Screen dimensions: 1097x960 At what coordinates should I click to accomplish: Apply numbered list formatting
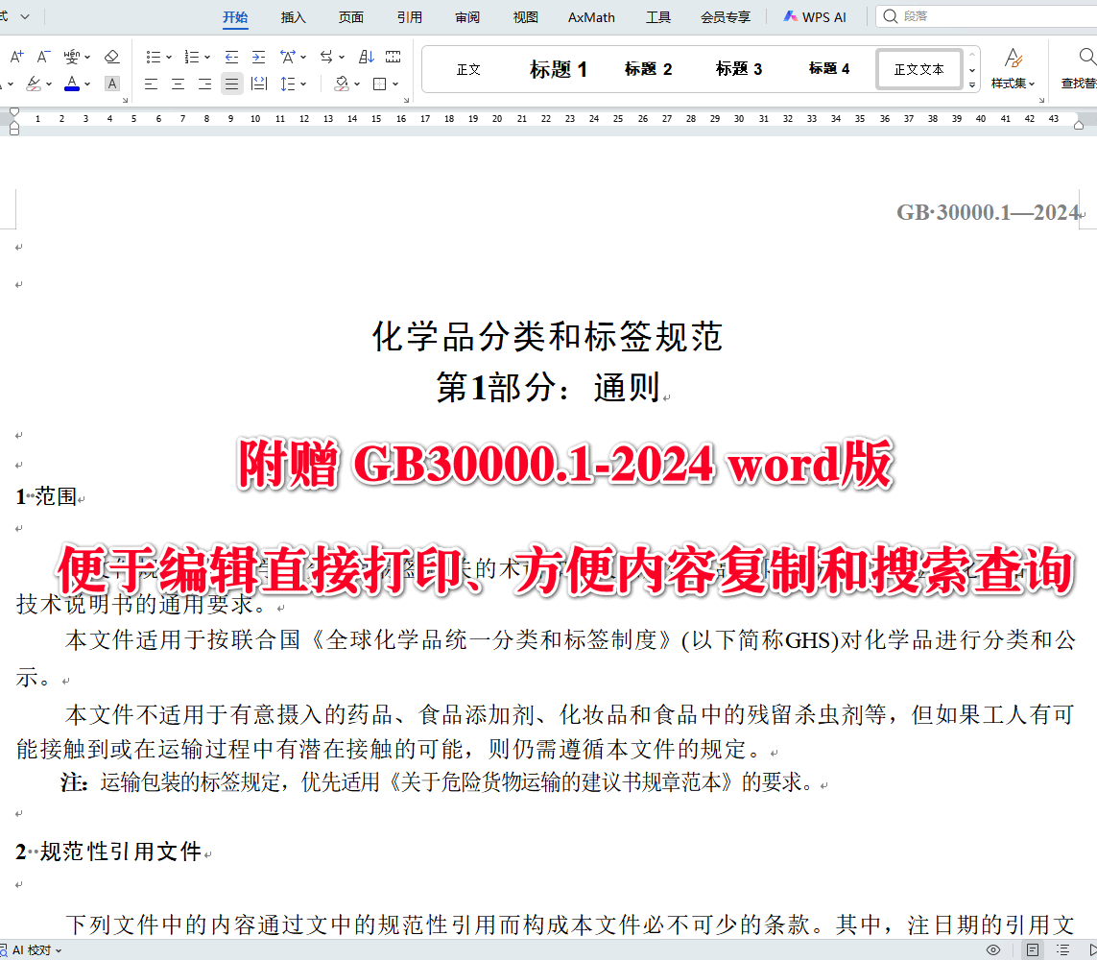tap(192, 56)
